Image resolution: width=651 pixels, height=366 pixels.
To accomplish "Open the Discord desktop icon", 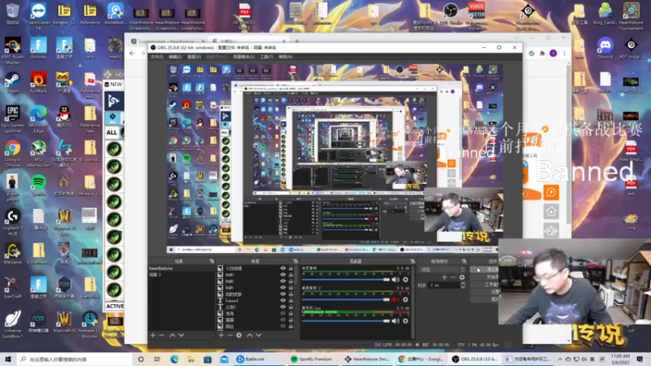I will (x=605, y=49).
